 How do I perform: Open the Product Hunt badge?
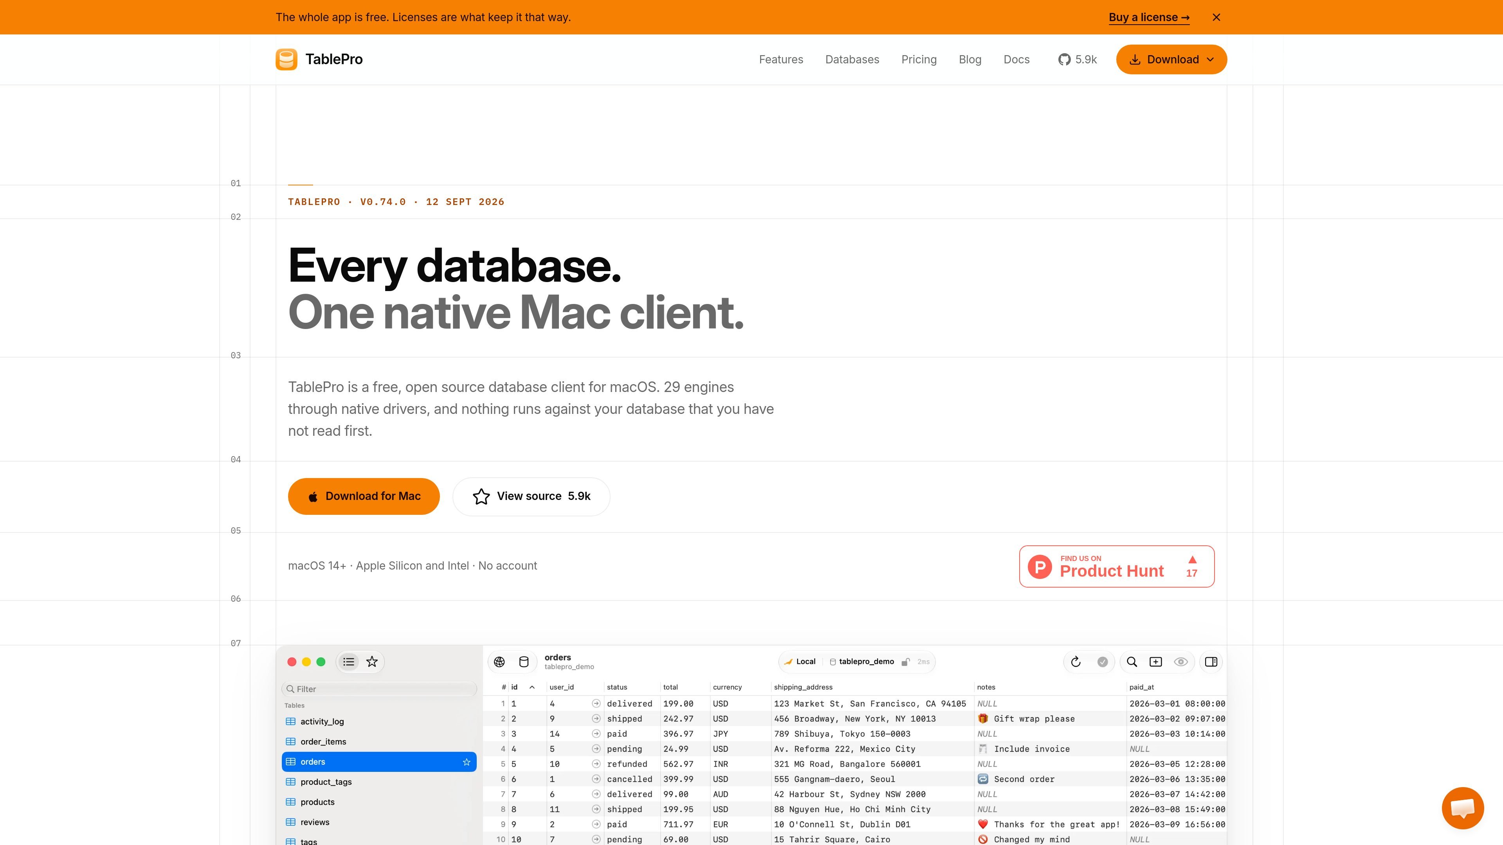[x=1117, y=566]
